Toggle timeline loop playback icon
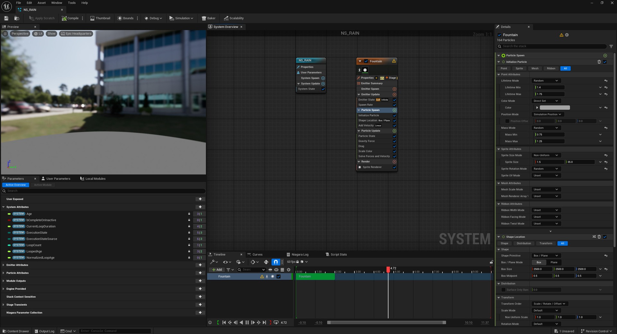617x334 pixels. click(276, 323)
